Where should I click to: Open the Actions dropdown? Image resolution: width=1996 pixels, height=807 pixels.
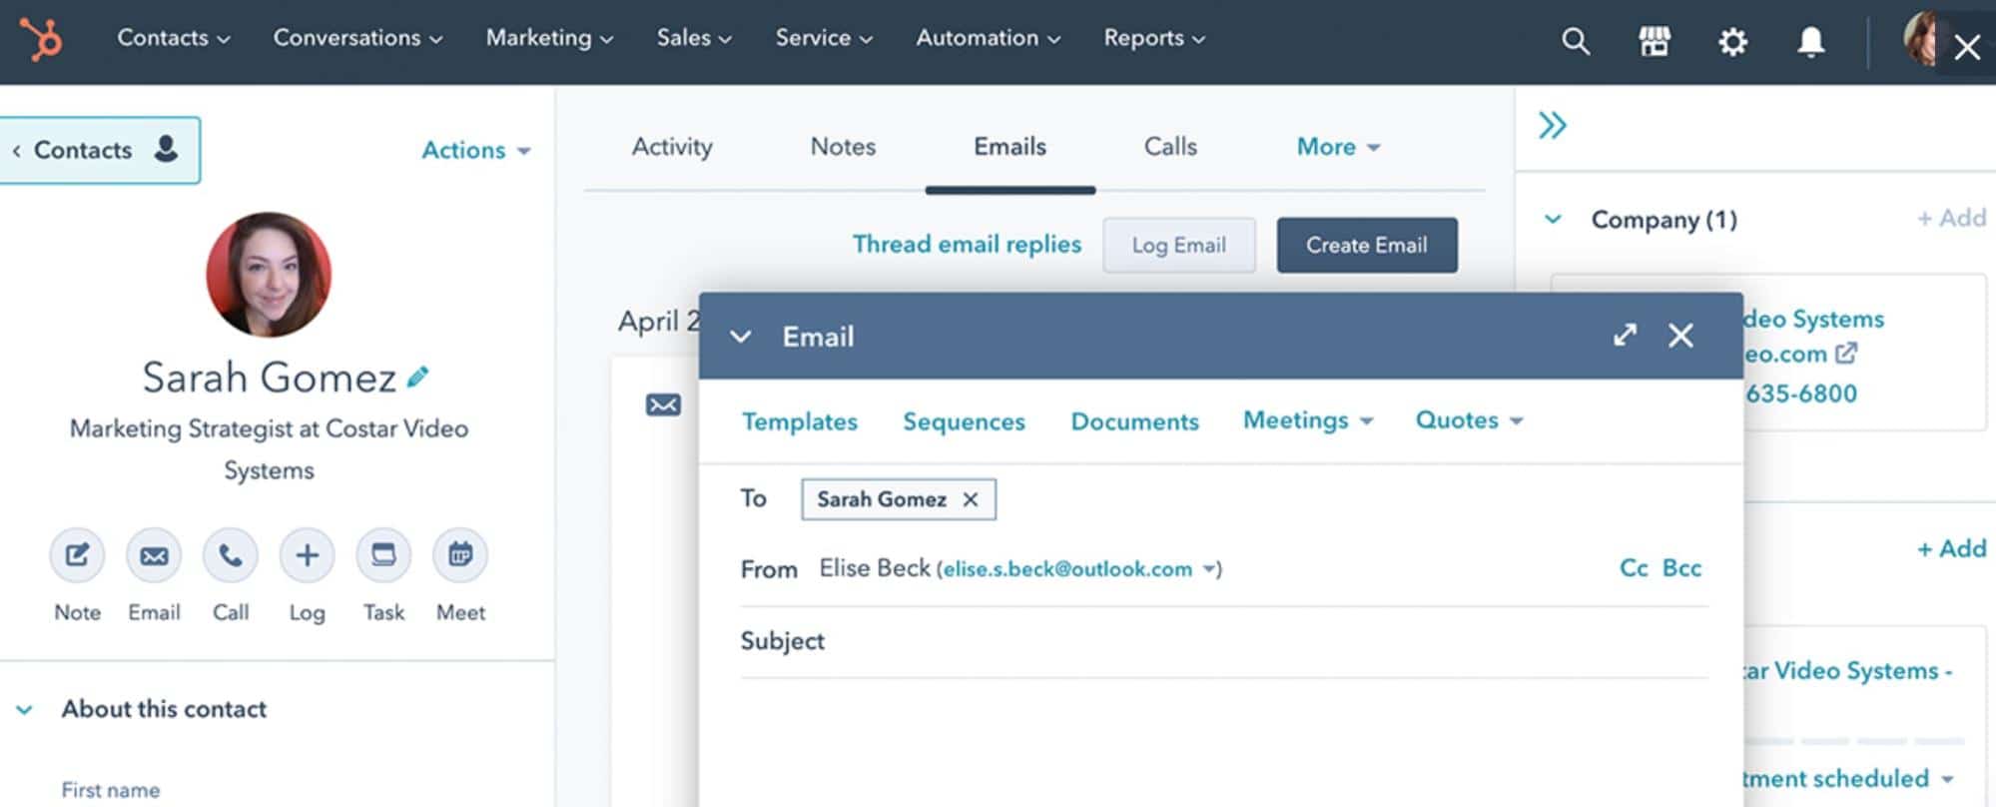pyautogui.click(x=475, y=150)
